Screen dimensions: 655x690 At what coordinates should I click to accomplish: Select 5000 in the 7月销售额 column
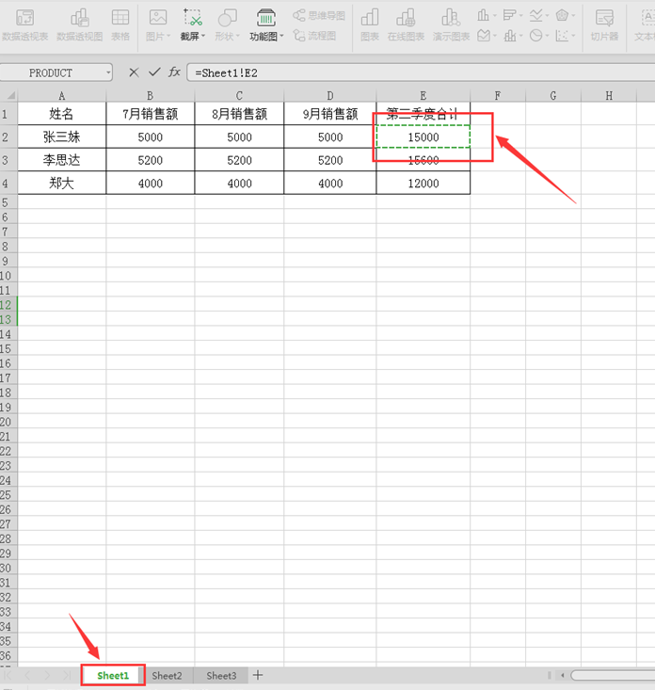(x=150, y=136)
